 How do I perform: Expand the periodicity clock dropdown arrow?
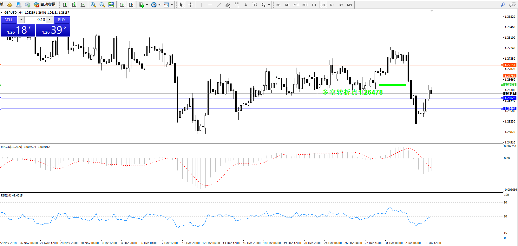(159, 5)
